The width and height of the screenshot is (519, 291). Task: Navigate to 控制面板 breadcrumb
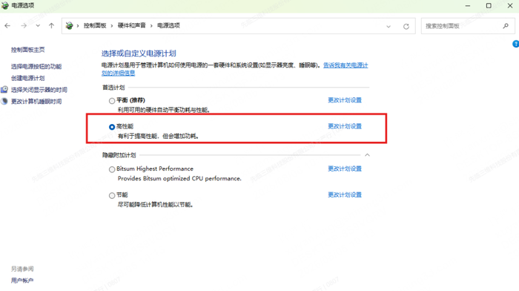pyautogui.click(x=95, y=25)
